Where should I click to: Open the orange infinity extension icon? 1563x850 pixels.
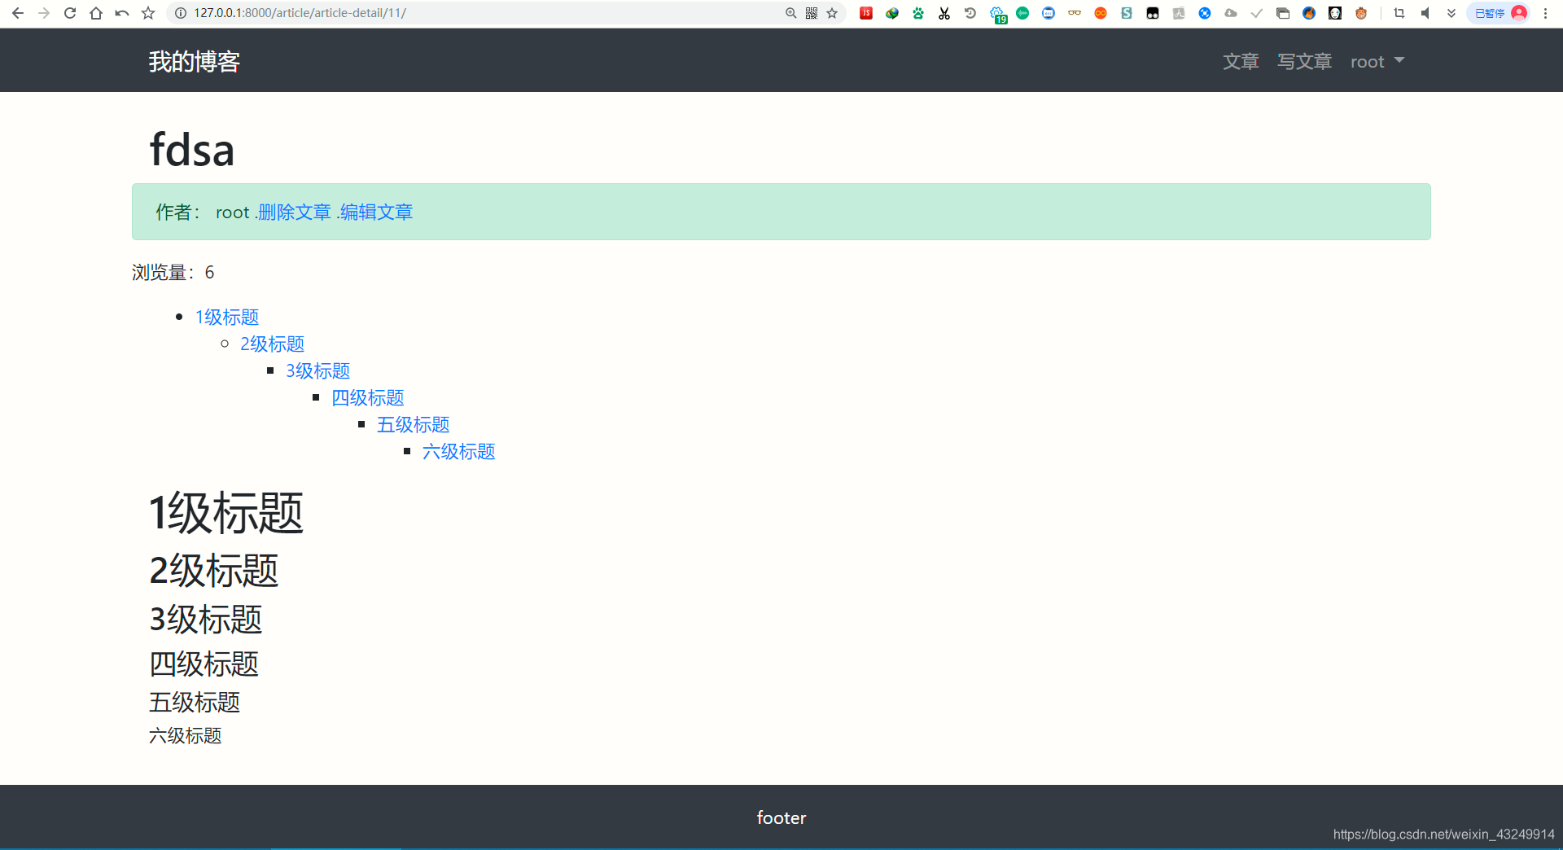1101,13
